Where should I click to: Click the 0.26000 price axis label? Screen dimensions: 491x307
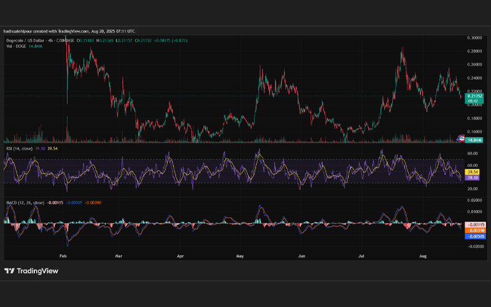point(474,64)
